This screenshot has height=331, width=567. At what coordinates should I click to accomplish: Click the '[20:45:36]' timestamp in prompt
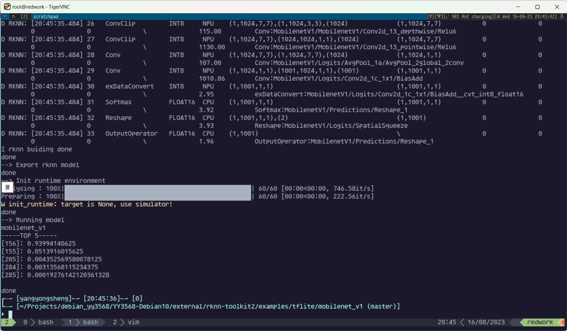102,299
